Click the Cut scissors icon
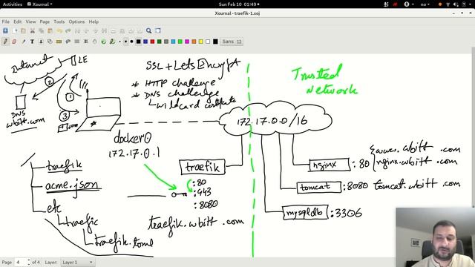 click(x=33, y=30)
